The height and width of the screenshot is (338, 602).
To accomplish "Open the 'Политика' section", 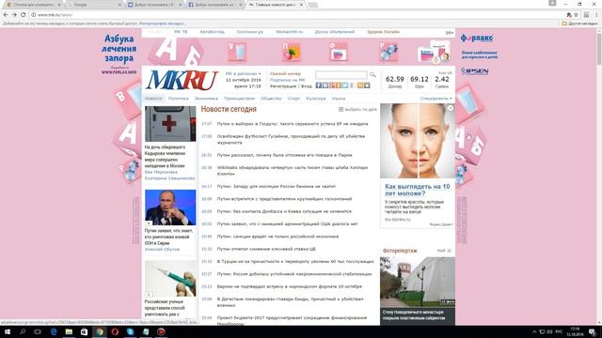I will 178,99.
